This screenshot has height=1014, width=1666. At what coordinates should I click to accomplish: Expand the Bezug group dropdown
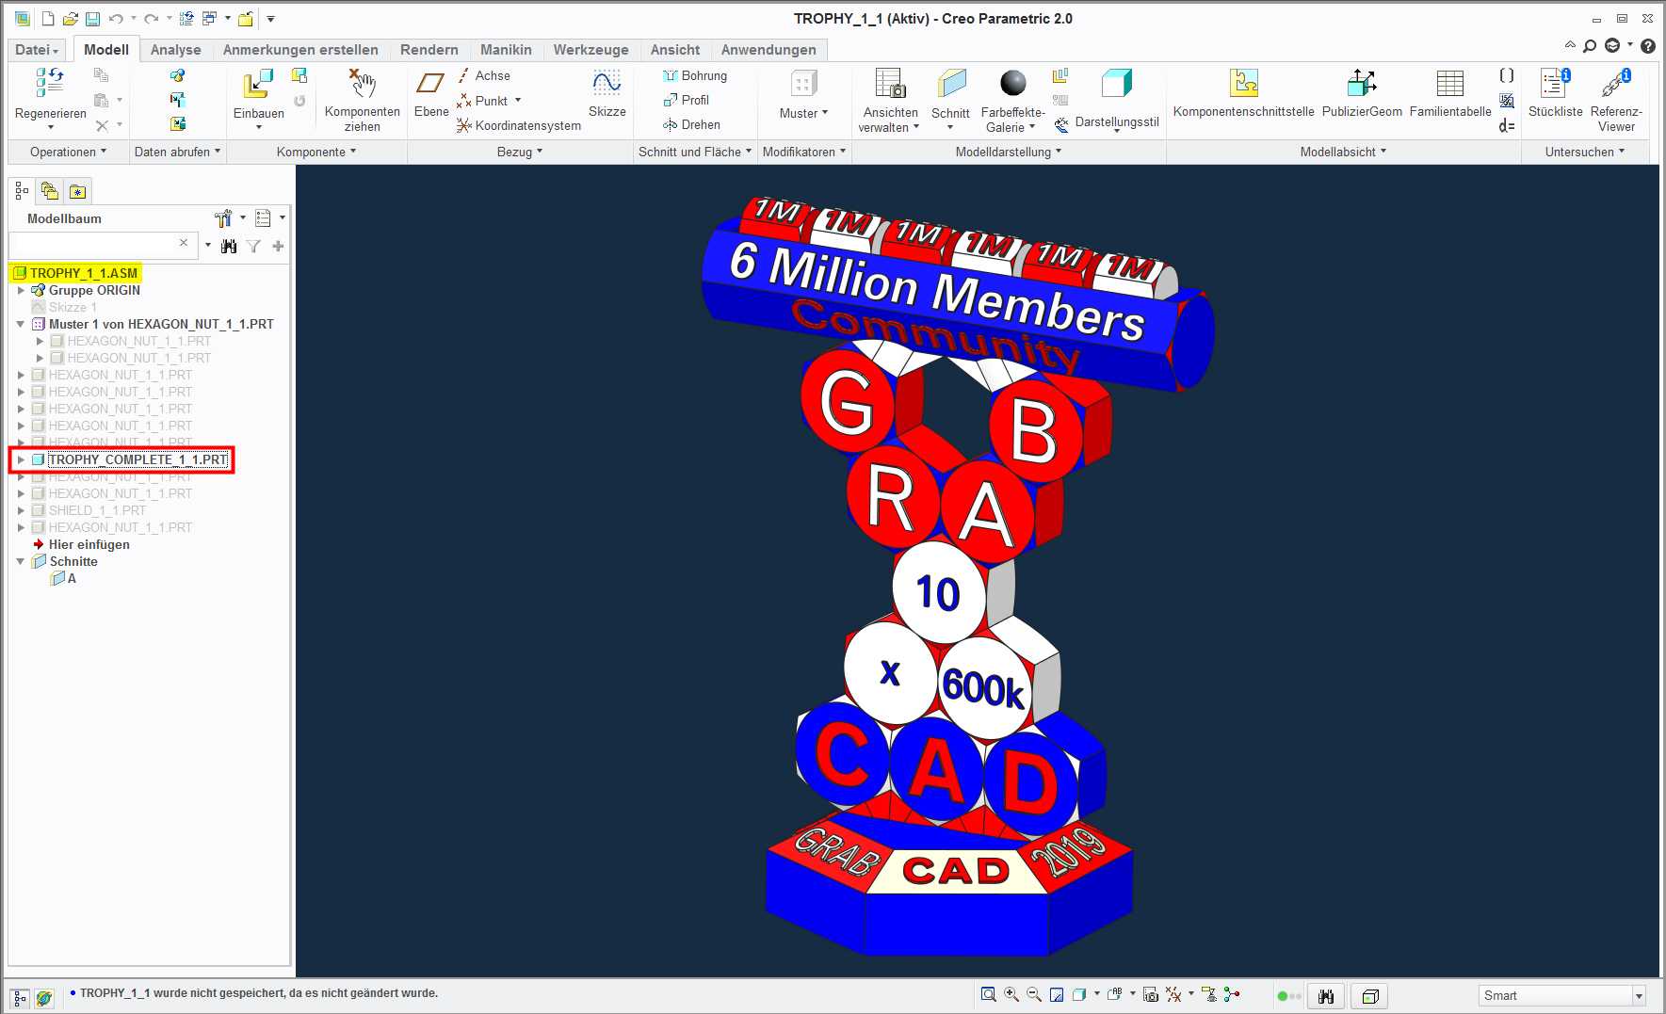[520, 152]
